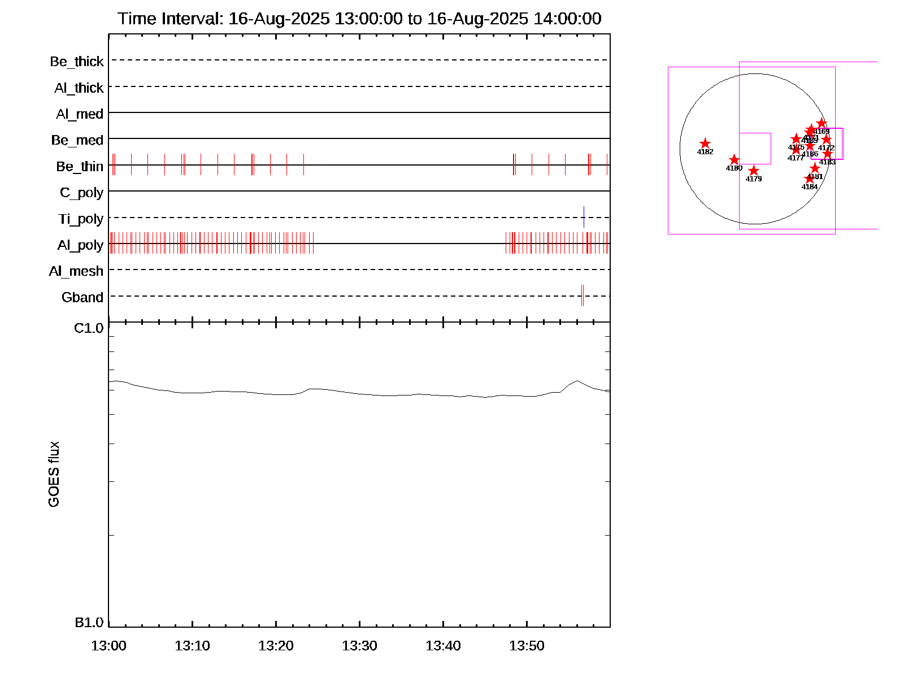Click the C1.0 flux level label
Image resolution: width=904 pixels, height=678 pixels.
point(89,328)
